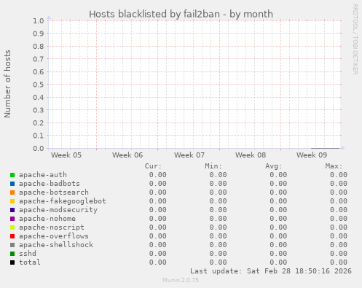The image size is (362, 288).
Task: Click the Max: column header
Action: (x=334, y=166)
